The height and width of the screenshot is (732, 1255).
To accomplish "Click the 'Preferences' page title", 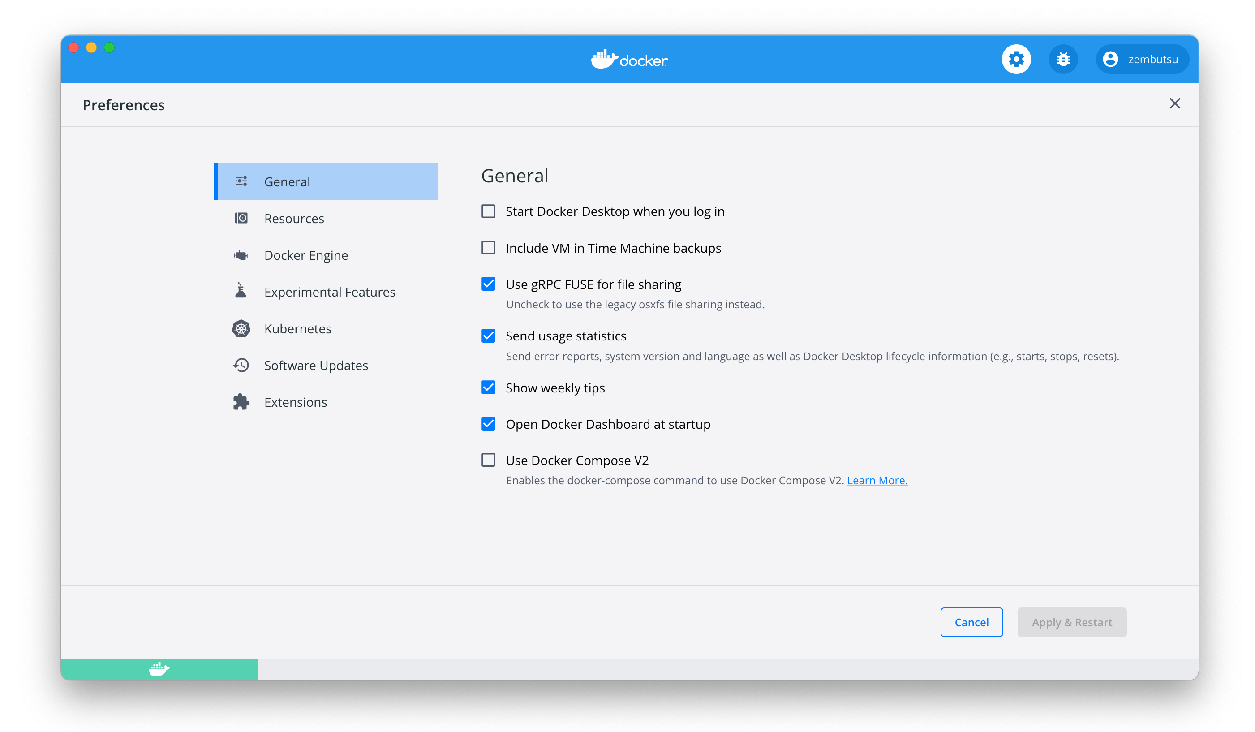I will 124,105.
